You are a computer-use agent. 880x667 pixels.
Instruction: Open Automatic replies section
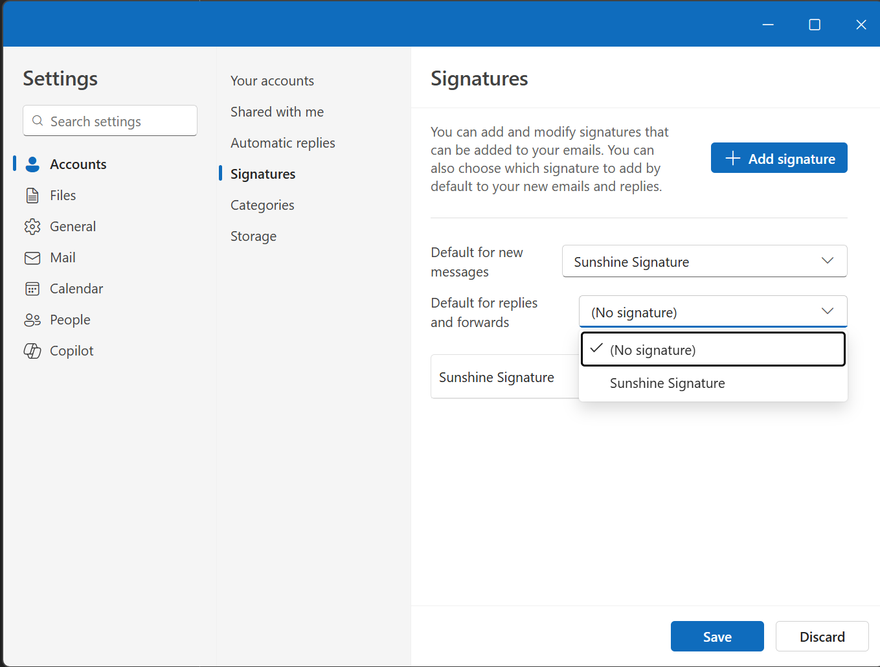[282, 143]
